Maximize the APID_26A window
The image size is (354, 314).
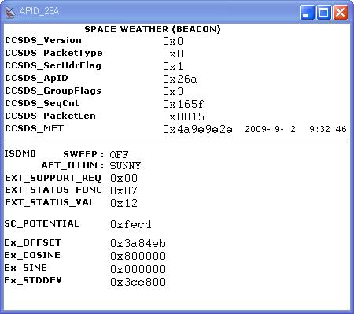(x=323, y=13)
